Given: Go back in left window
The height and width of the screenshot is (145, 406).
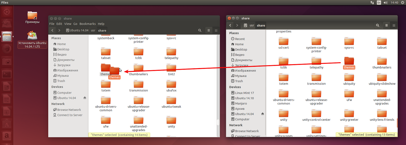Looking at the screenshot, I should [x=52, y=30].
